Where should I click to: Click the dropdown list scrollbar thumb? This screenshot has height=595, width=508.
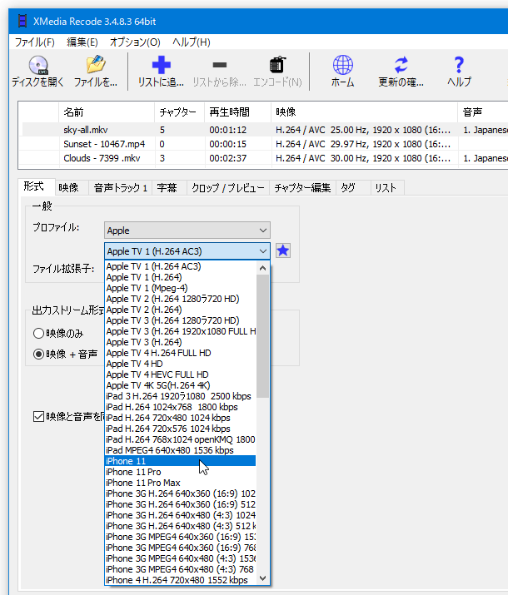[262, 336]
